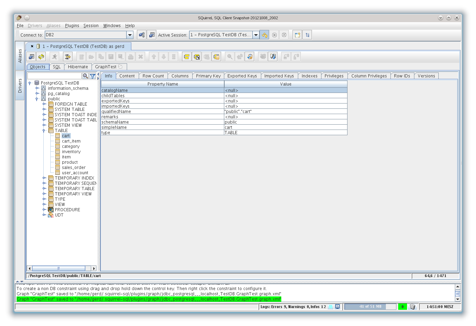Image resolution: width=476 pixels, height=326 pixels.
Task: Collapse the public schema node
Action: [x=37, y=99]
